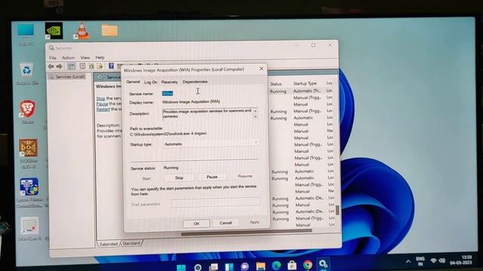Viewport: 483px width, 271px height.
Task: Select the This PC desktop icon
Action: tap(26, 35)
